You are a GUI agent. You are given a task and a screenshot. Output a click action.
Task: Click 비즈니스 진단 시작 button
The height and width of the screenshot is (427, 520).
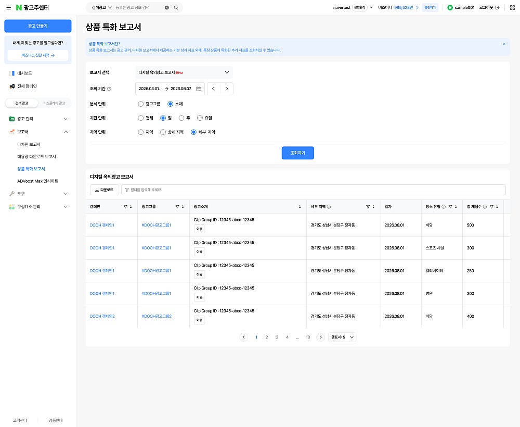click(38, 55)
